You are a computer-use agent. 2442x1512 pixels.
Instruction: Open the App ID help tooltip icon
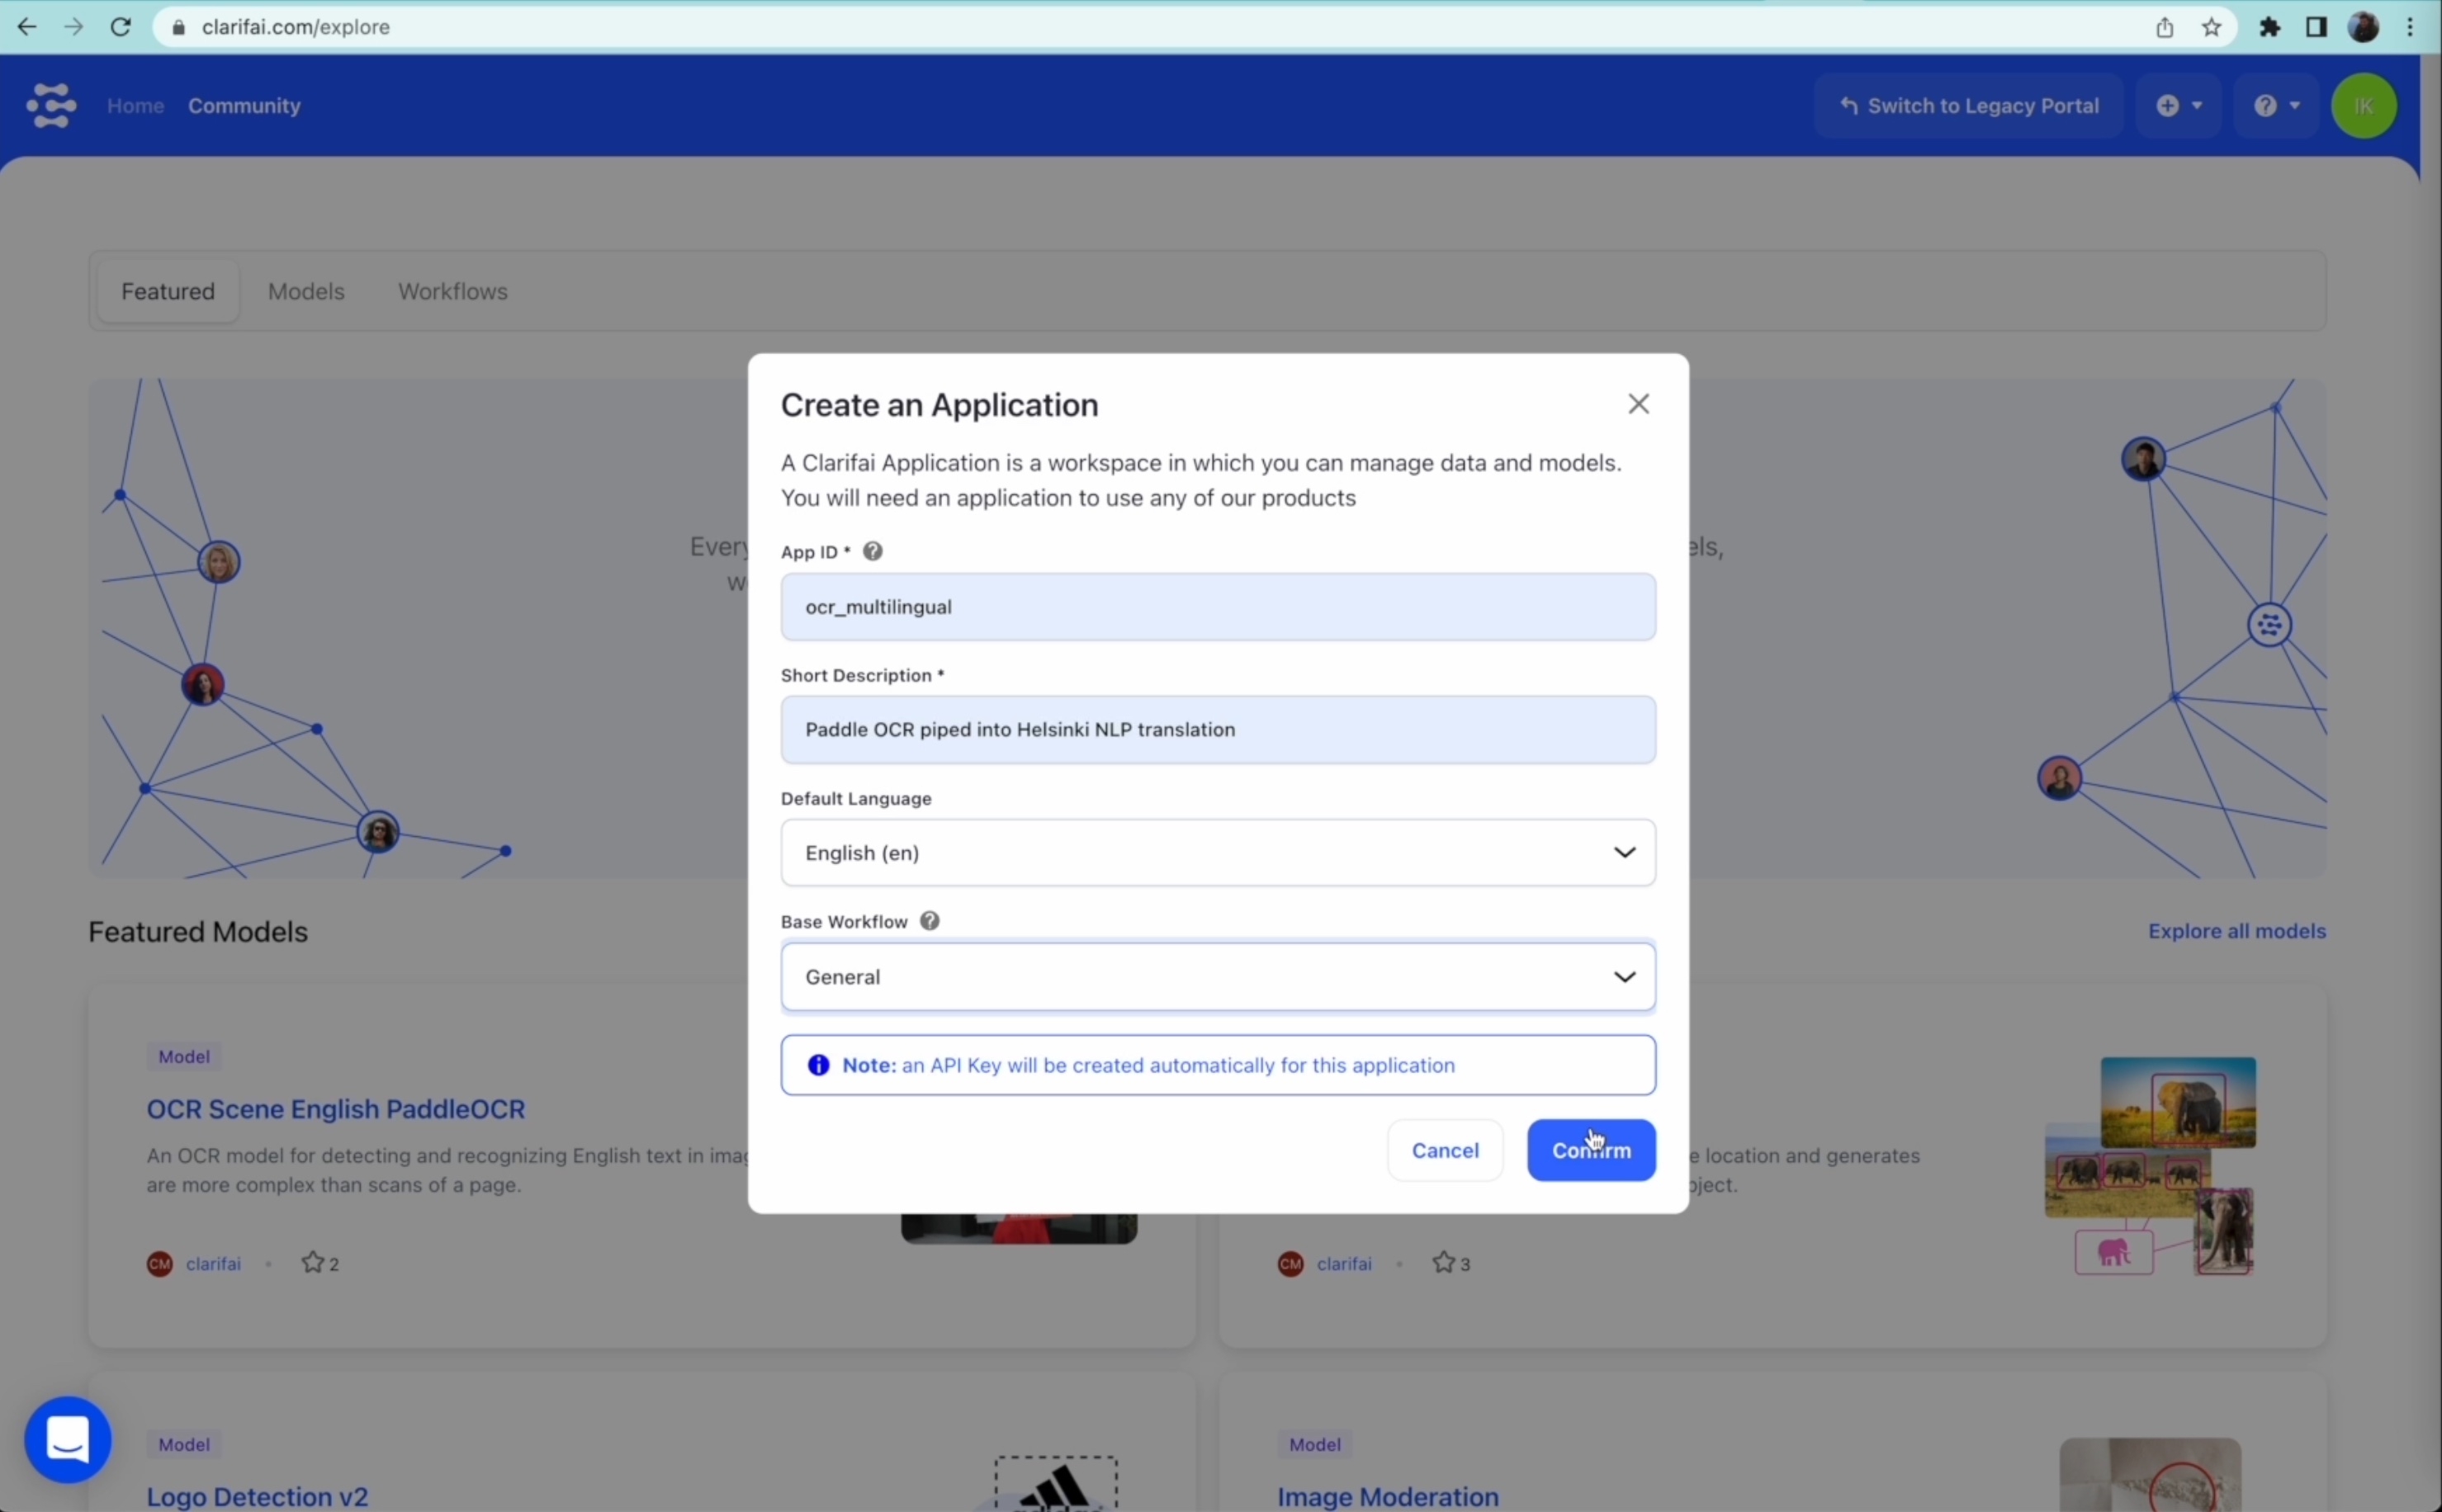(872, 552)
